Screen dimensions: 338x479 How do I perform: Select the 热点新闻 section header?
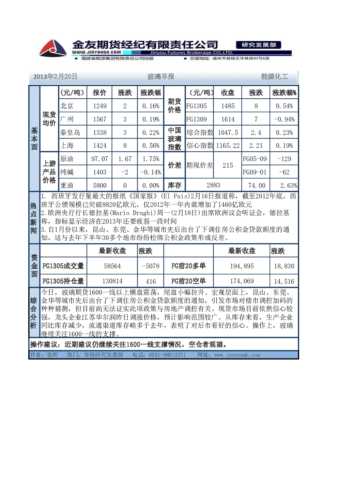point(34,218)
